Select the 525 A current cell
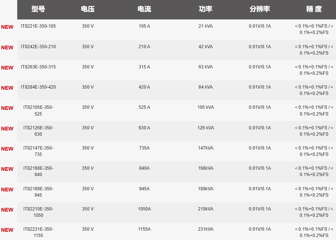The image size is (336, 240). tap(144, 107)
